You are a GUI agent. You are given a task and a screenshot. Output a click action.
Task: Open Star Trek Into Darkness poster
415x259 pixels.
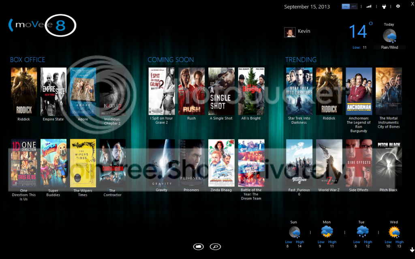299,91
